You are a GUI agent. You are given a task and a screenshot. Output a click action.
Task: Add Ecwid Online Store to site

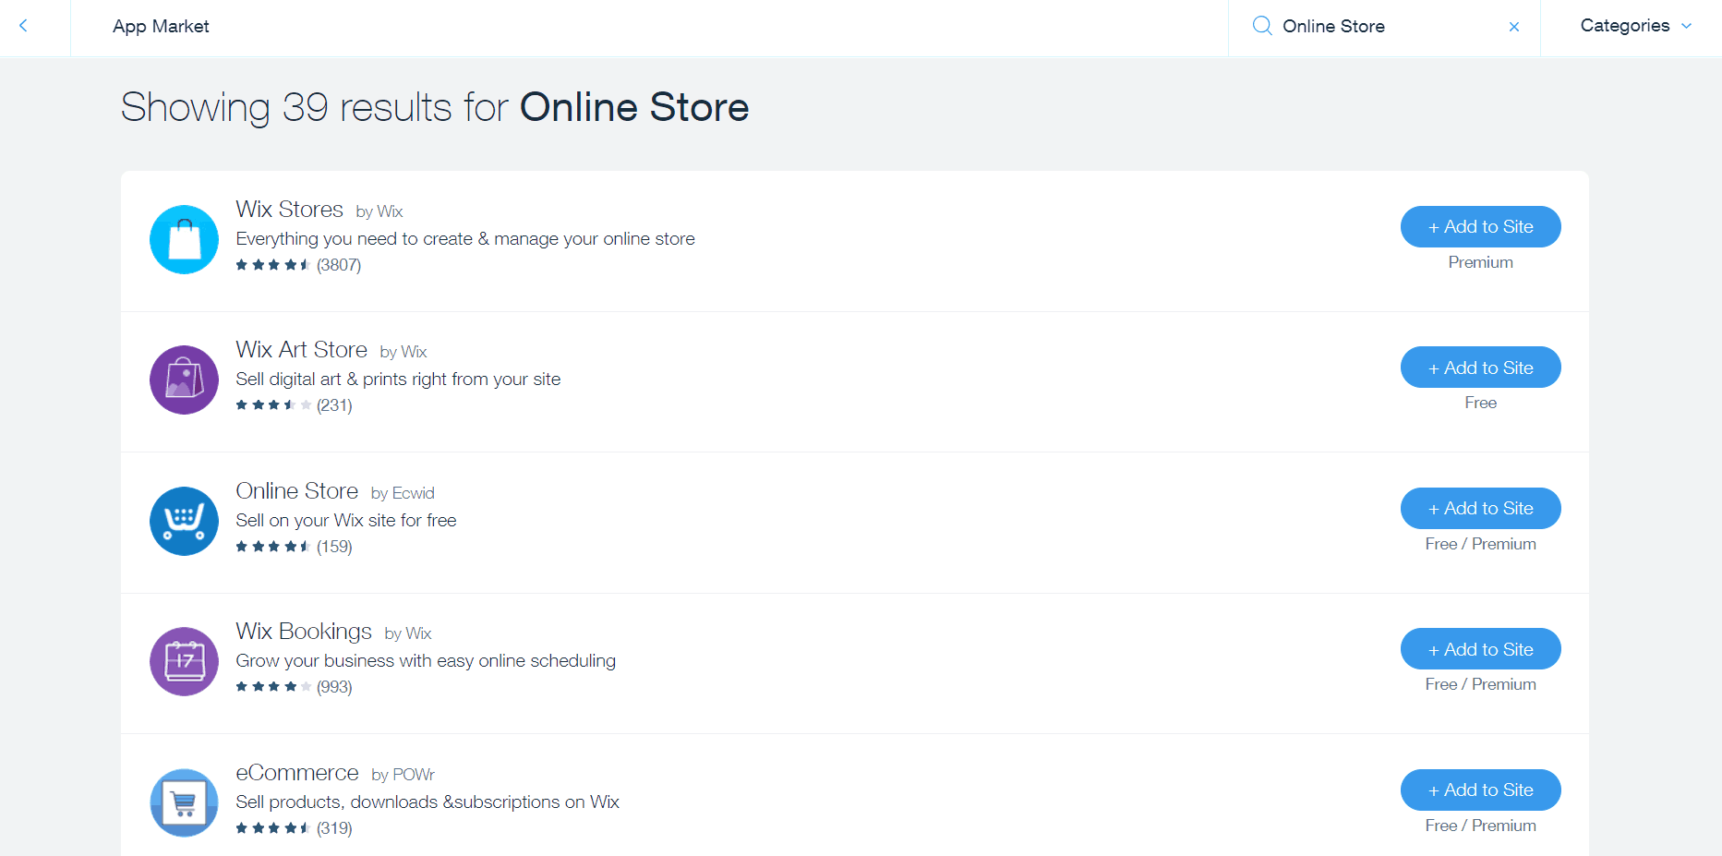click(1480, 508)
